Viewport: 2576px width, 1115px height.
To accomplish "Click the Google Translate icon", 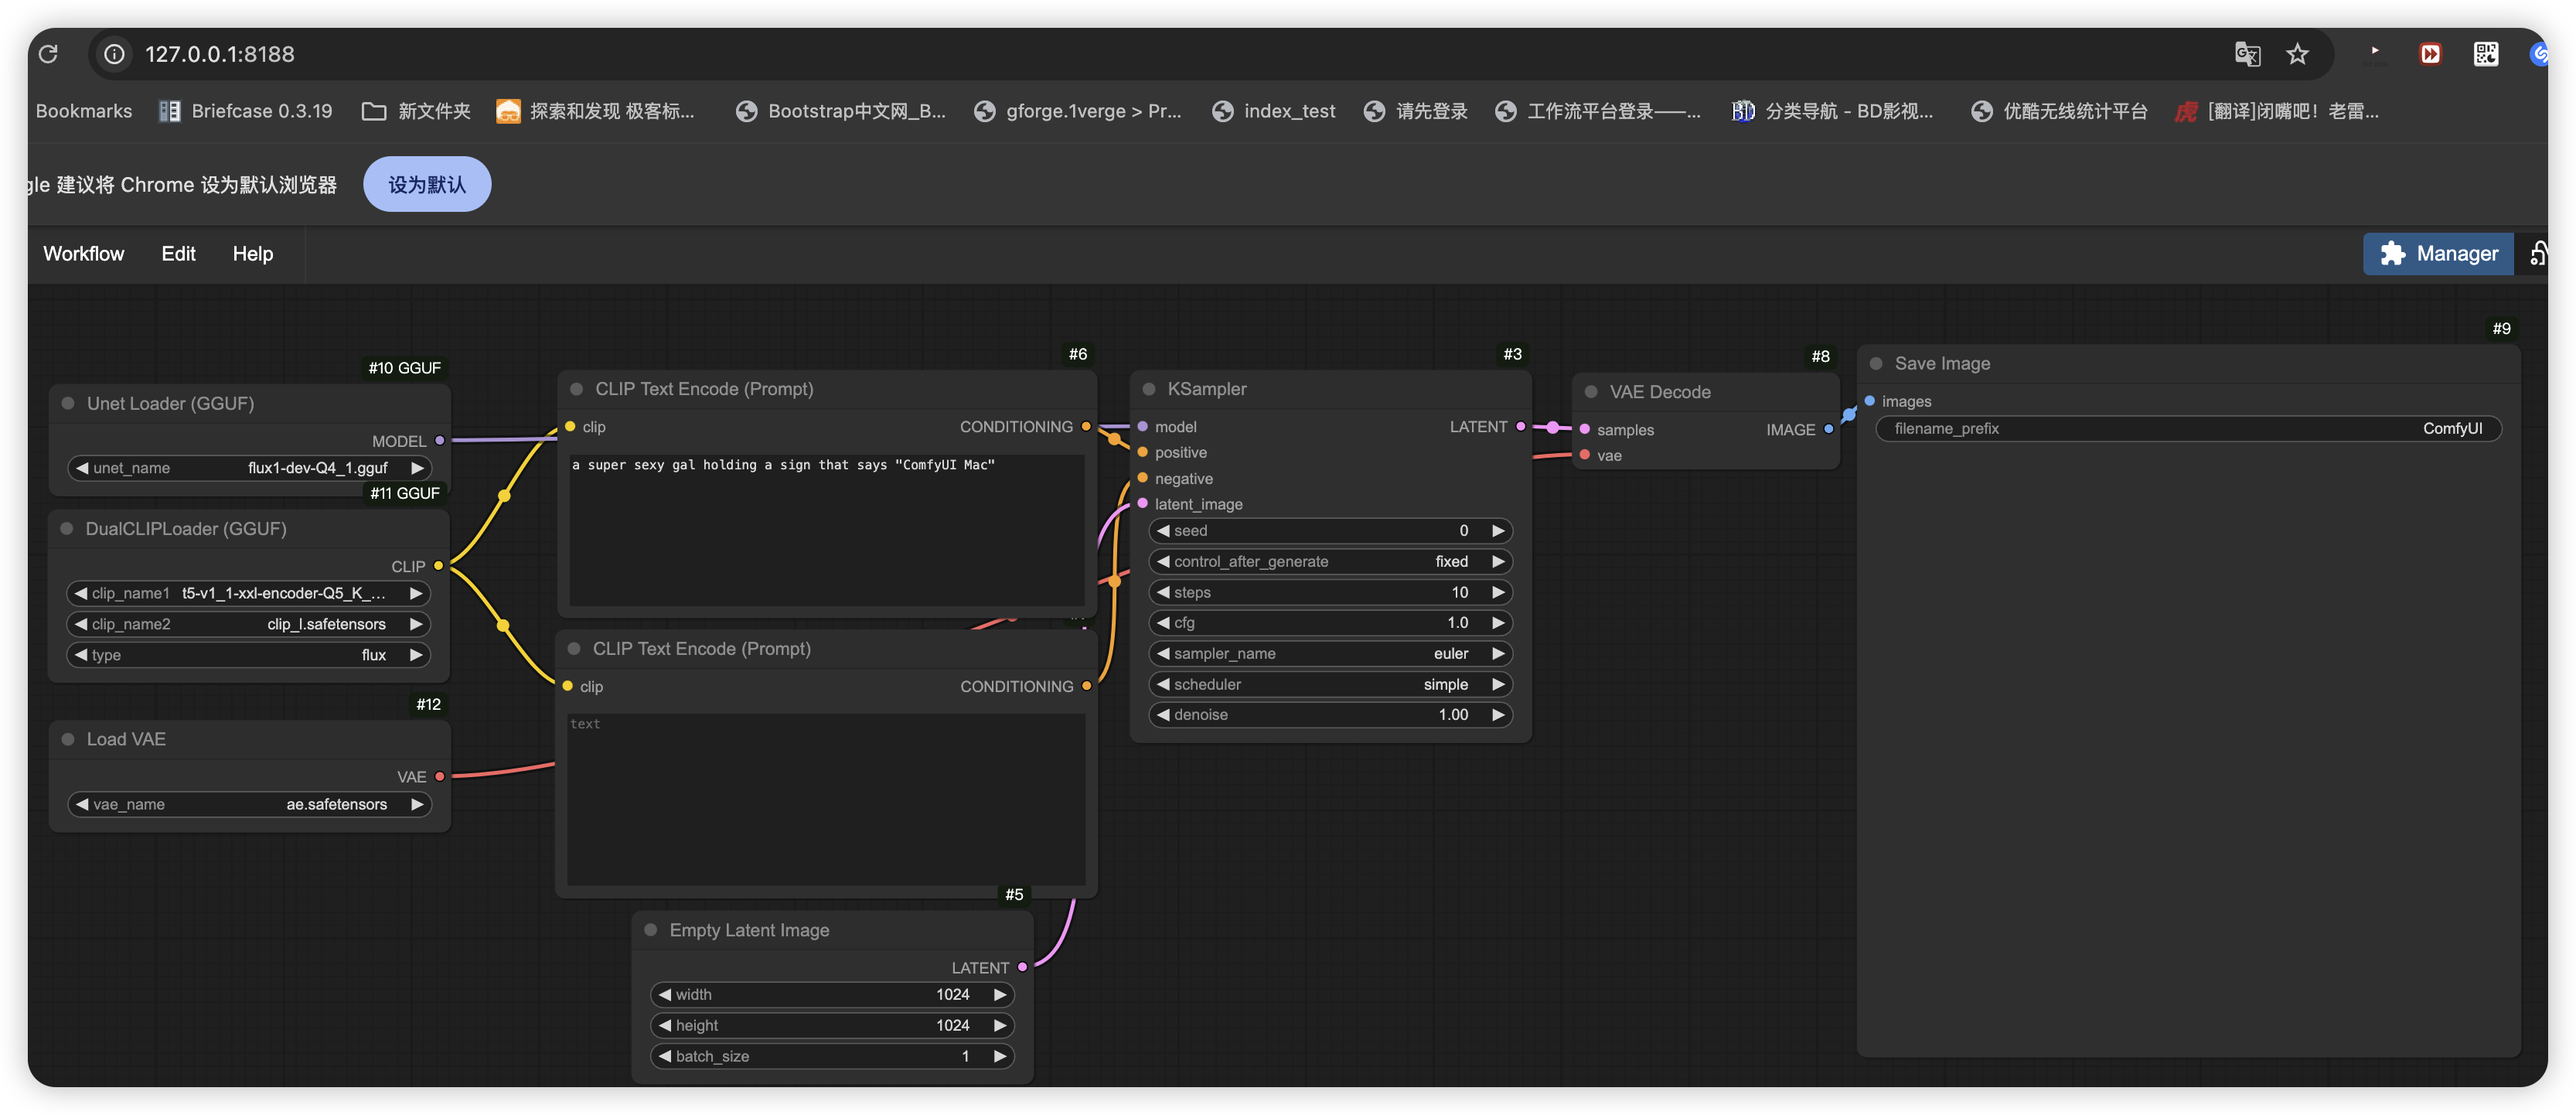I will coord(2247,54).
